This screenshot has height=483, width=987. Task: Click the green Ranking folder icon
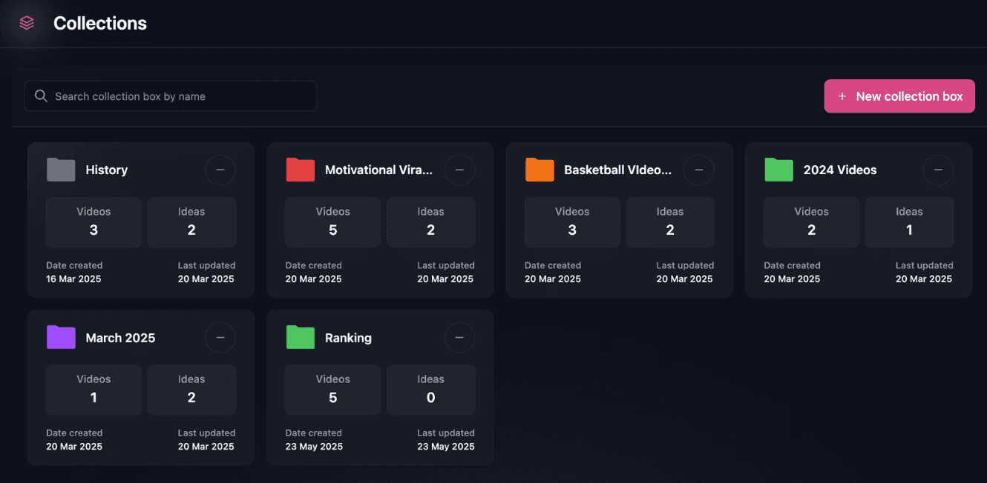click(301, 337)
